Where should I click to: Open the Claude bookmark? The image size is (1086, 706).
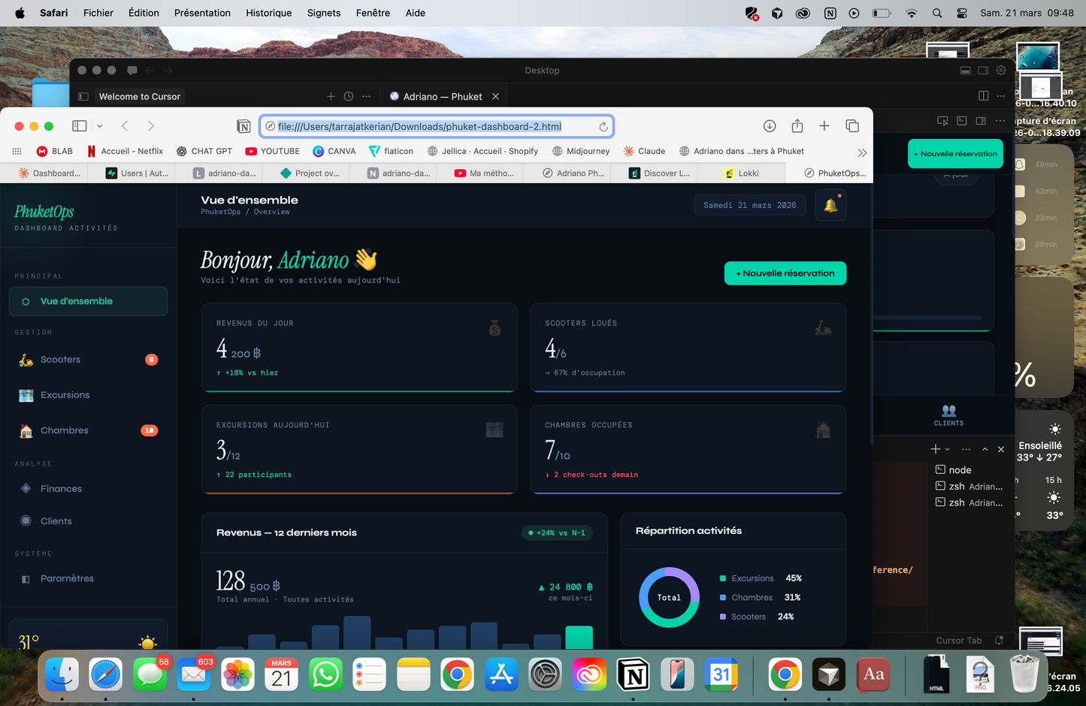(x=644, y=151)
